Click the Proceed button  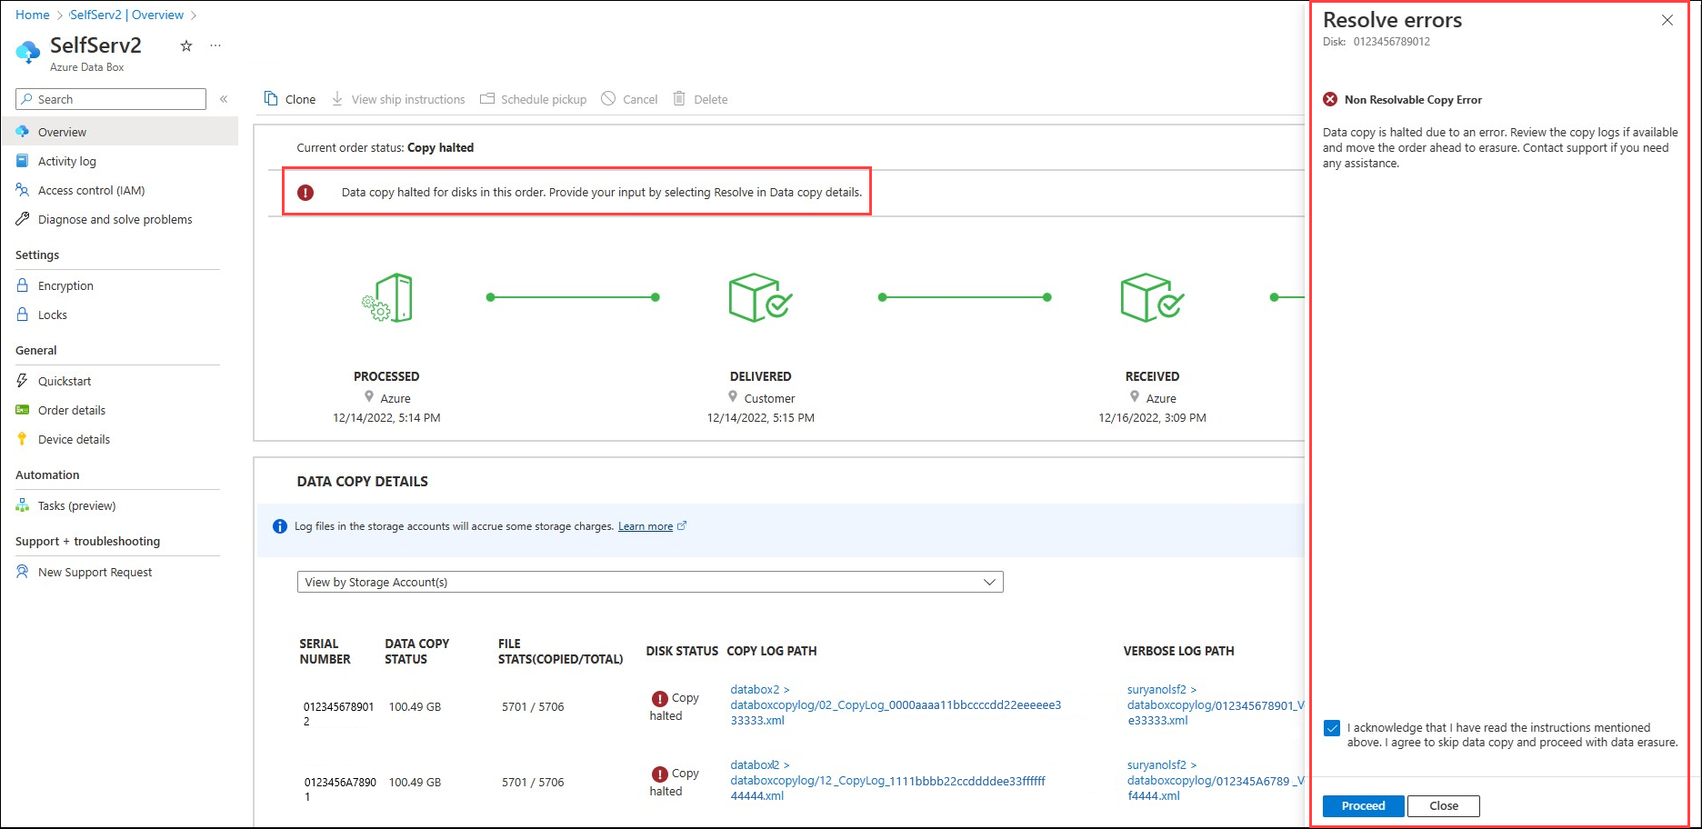[x=1363, y=806]
